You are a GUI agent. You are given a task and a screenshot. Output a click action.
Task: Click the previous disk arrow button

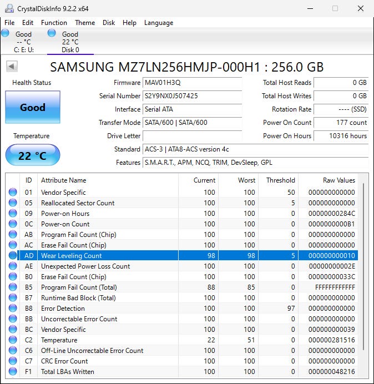click(x=12, y=67)
